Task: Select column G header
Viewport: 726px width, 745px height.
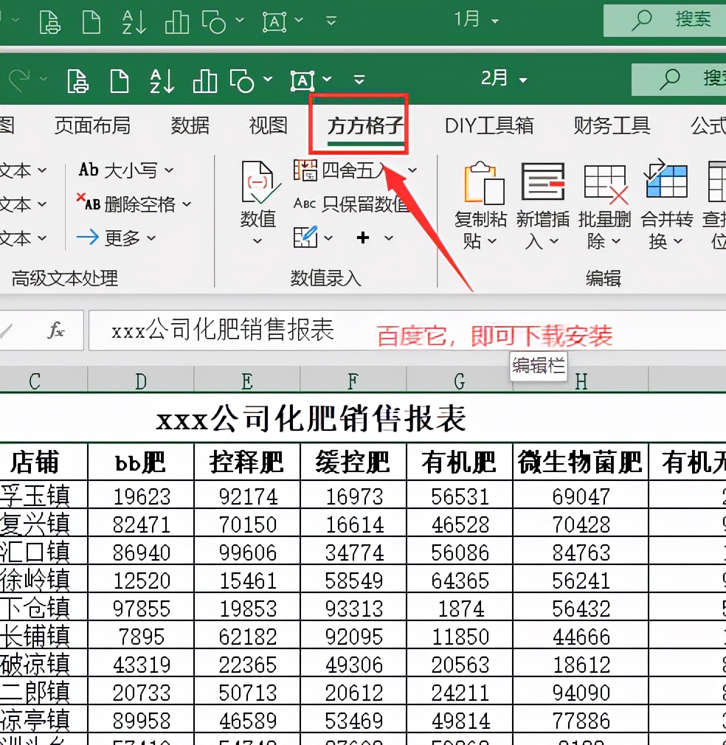Action: coord(459,381)
